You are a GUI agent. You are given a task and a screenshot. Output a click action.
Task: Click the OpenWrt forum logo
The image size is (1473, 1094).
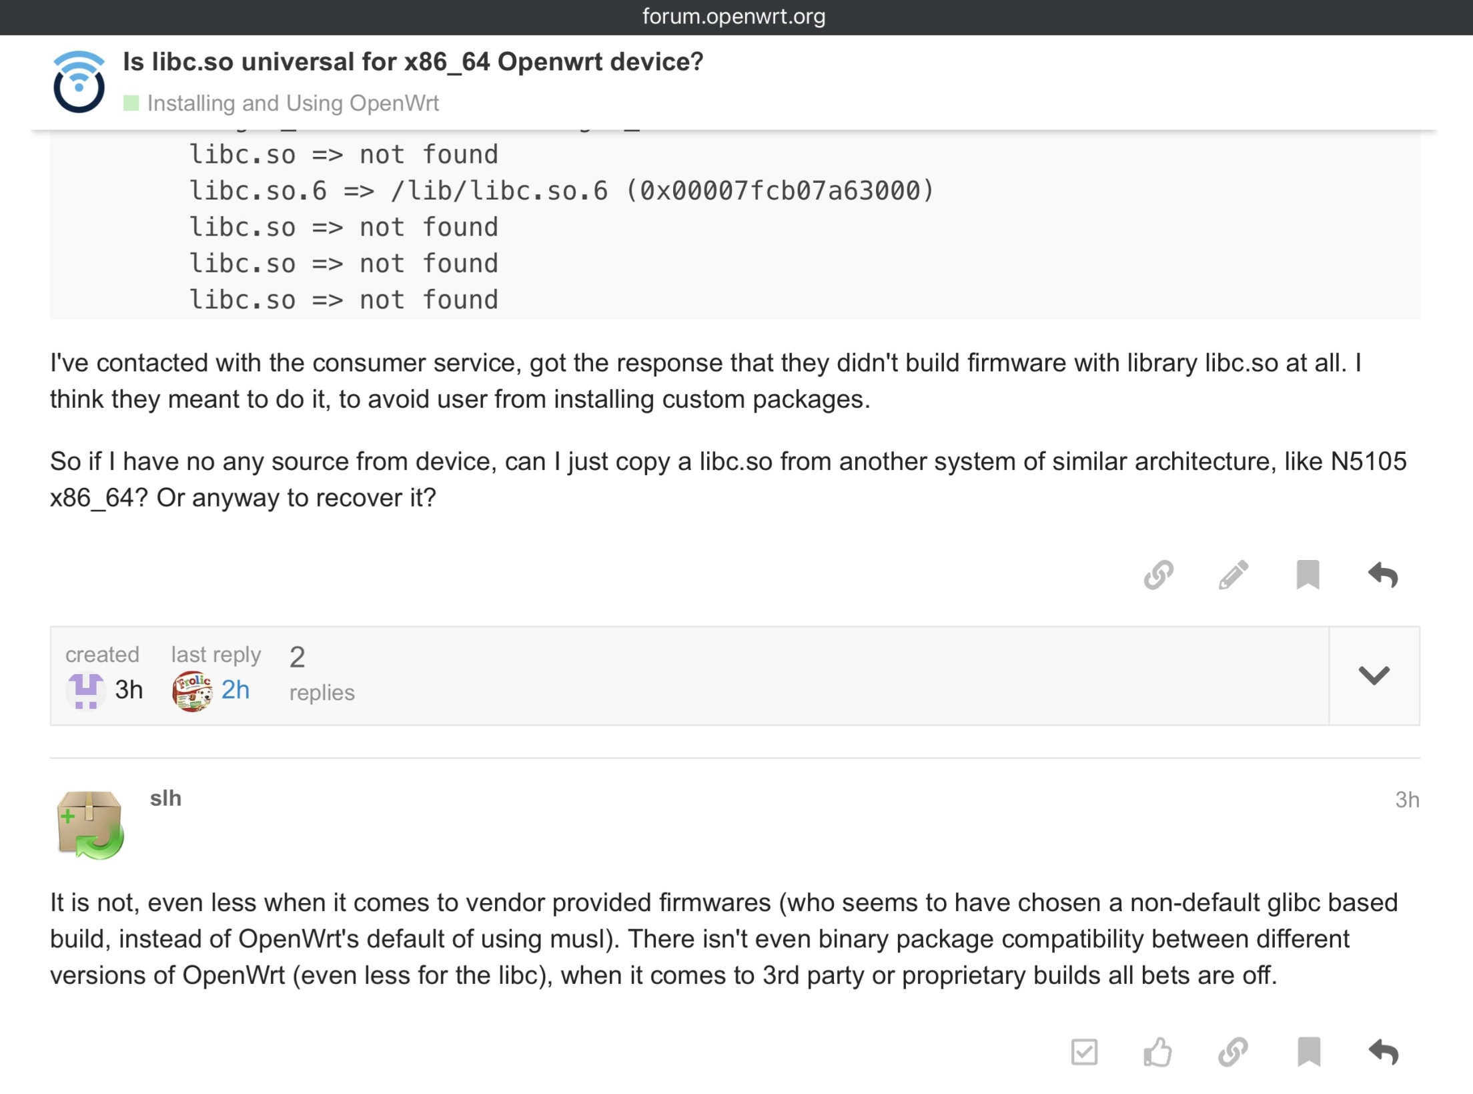point(79,81)
